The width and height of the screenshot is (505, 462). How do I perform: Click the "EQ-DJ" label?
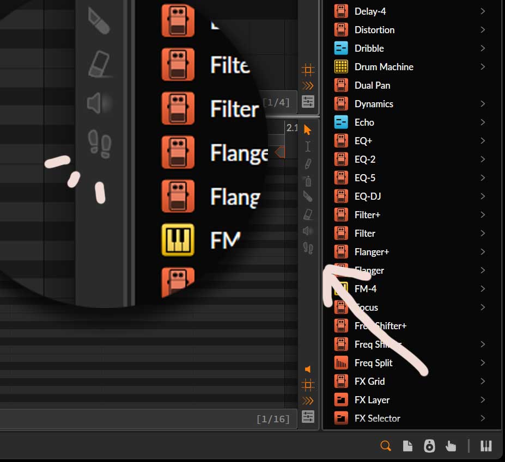point(368,196)
